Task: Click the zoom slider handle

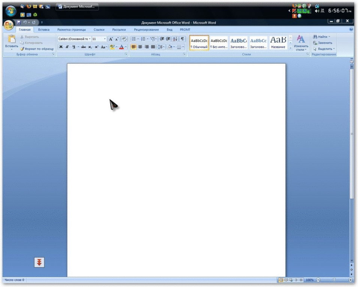Action: 334,280
